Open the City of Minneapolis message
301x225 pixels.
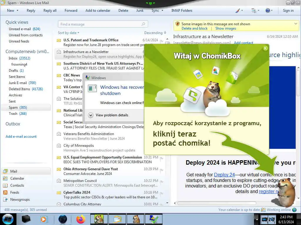tap(100, 148)
